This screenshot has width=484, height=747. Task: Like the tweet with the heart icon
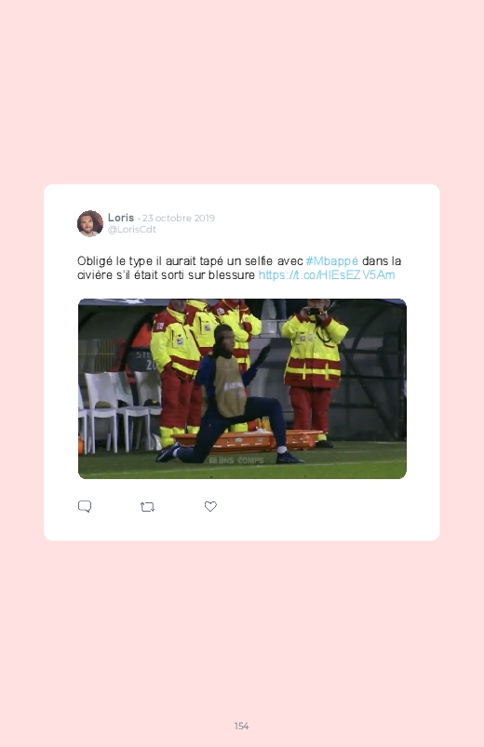(210, 506)
